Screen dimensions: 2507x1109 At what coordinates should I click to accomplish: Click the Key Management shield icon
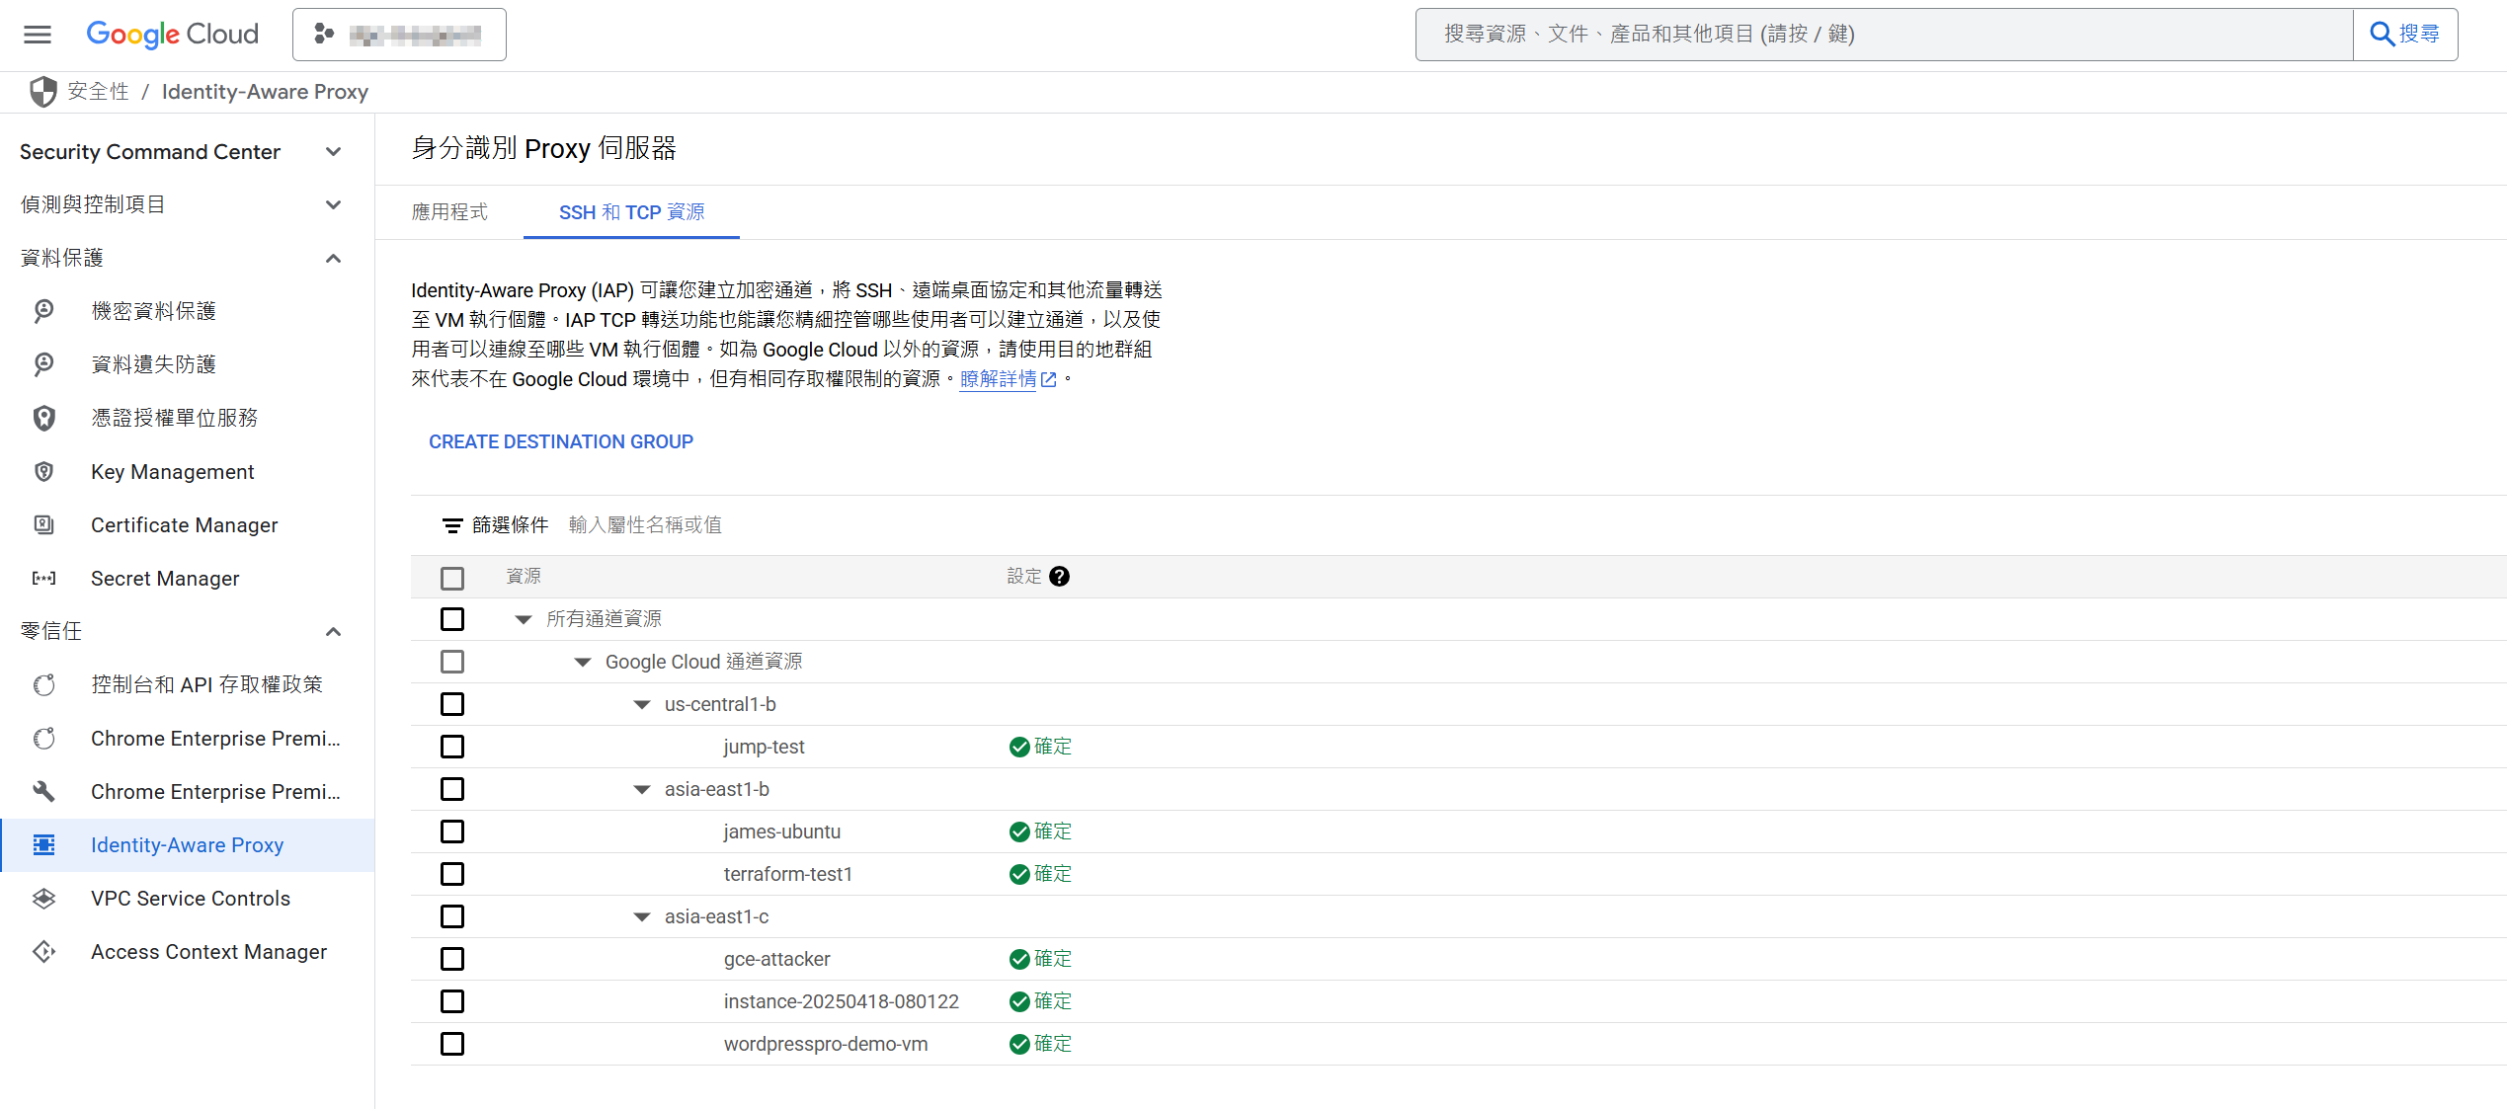coord(43,471)
